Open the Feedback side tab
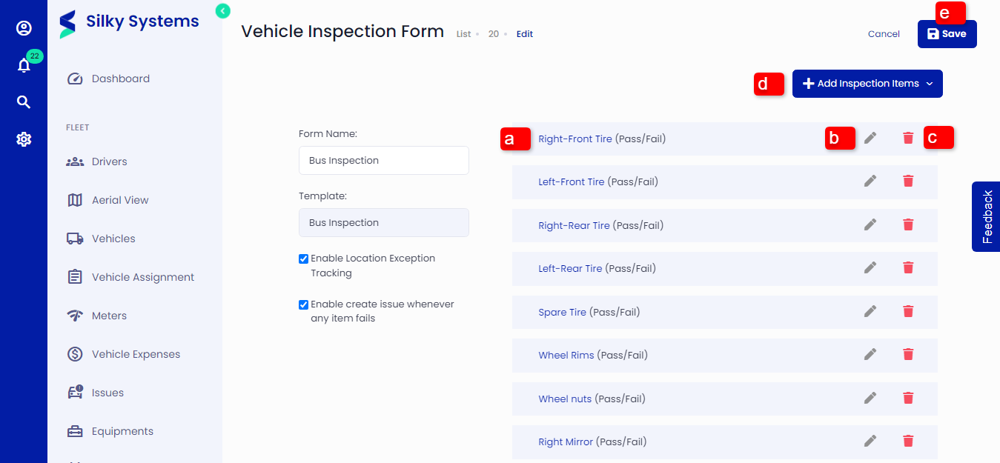 987,216
